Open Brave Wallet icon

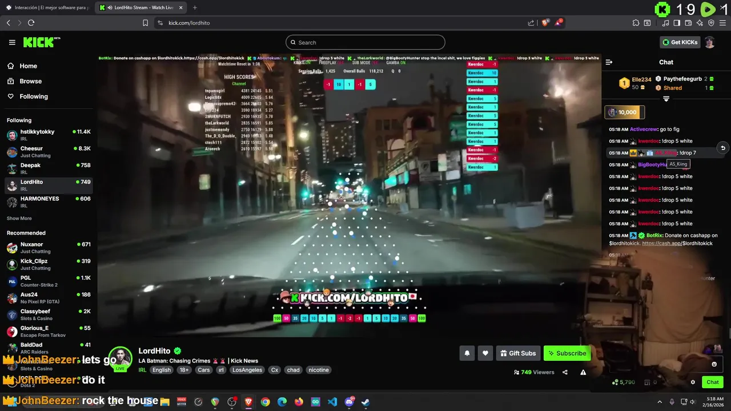point(688,23)
